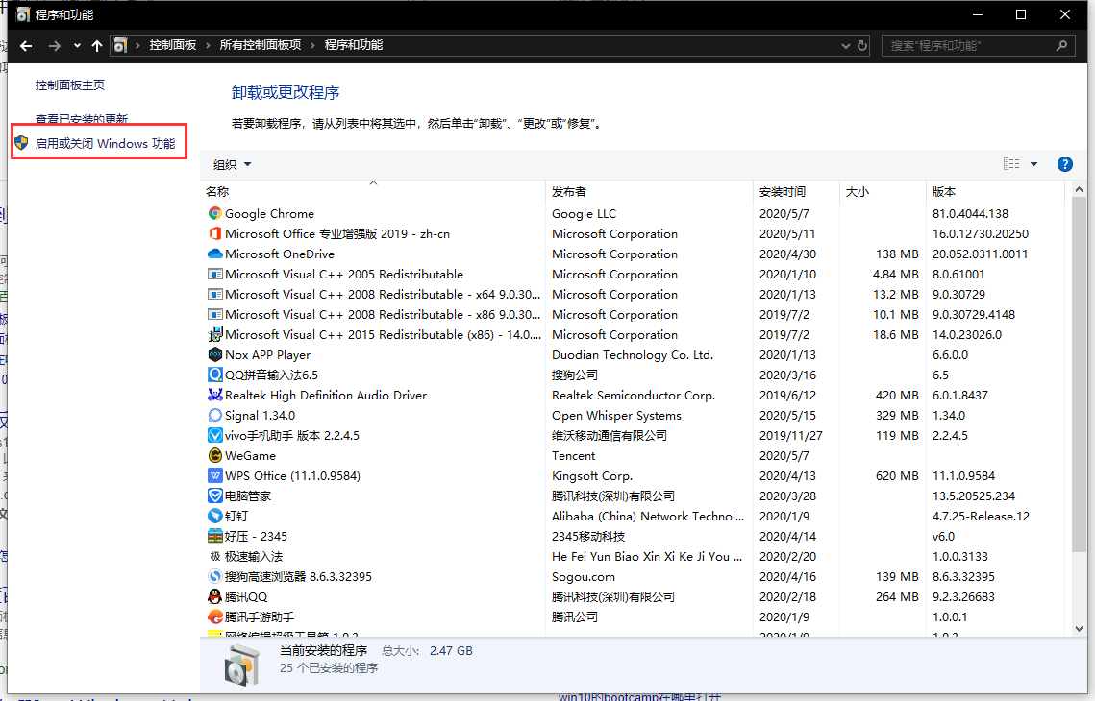Open help via the blue question mark icon
The width and height of the screenshot is (1095, 701).
[x=1065, y=163]
